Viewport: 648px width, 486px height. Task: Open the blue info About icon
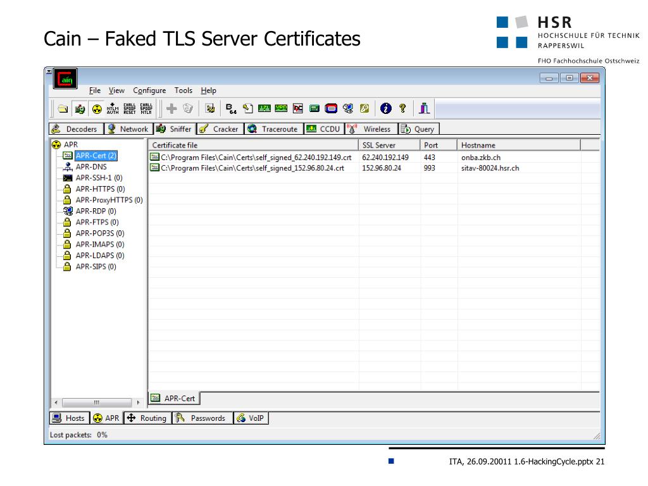coord(385,108)
